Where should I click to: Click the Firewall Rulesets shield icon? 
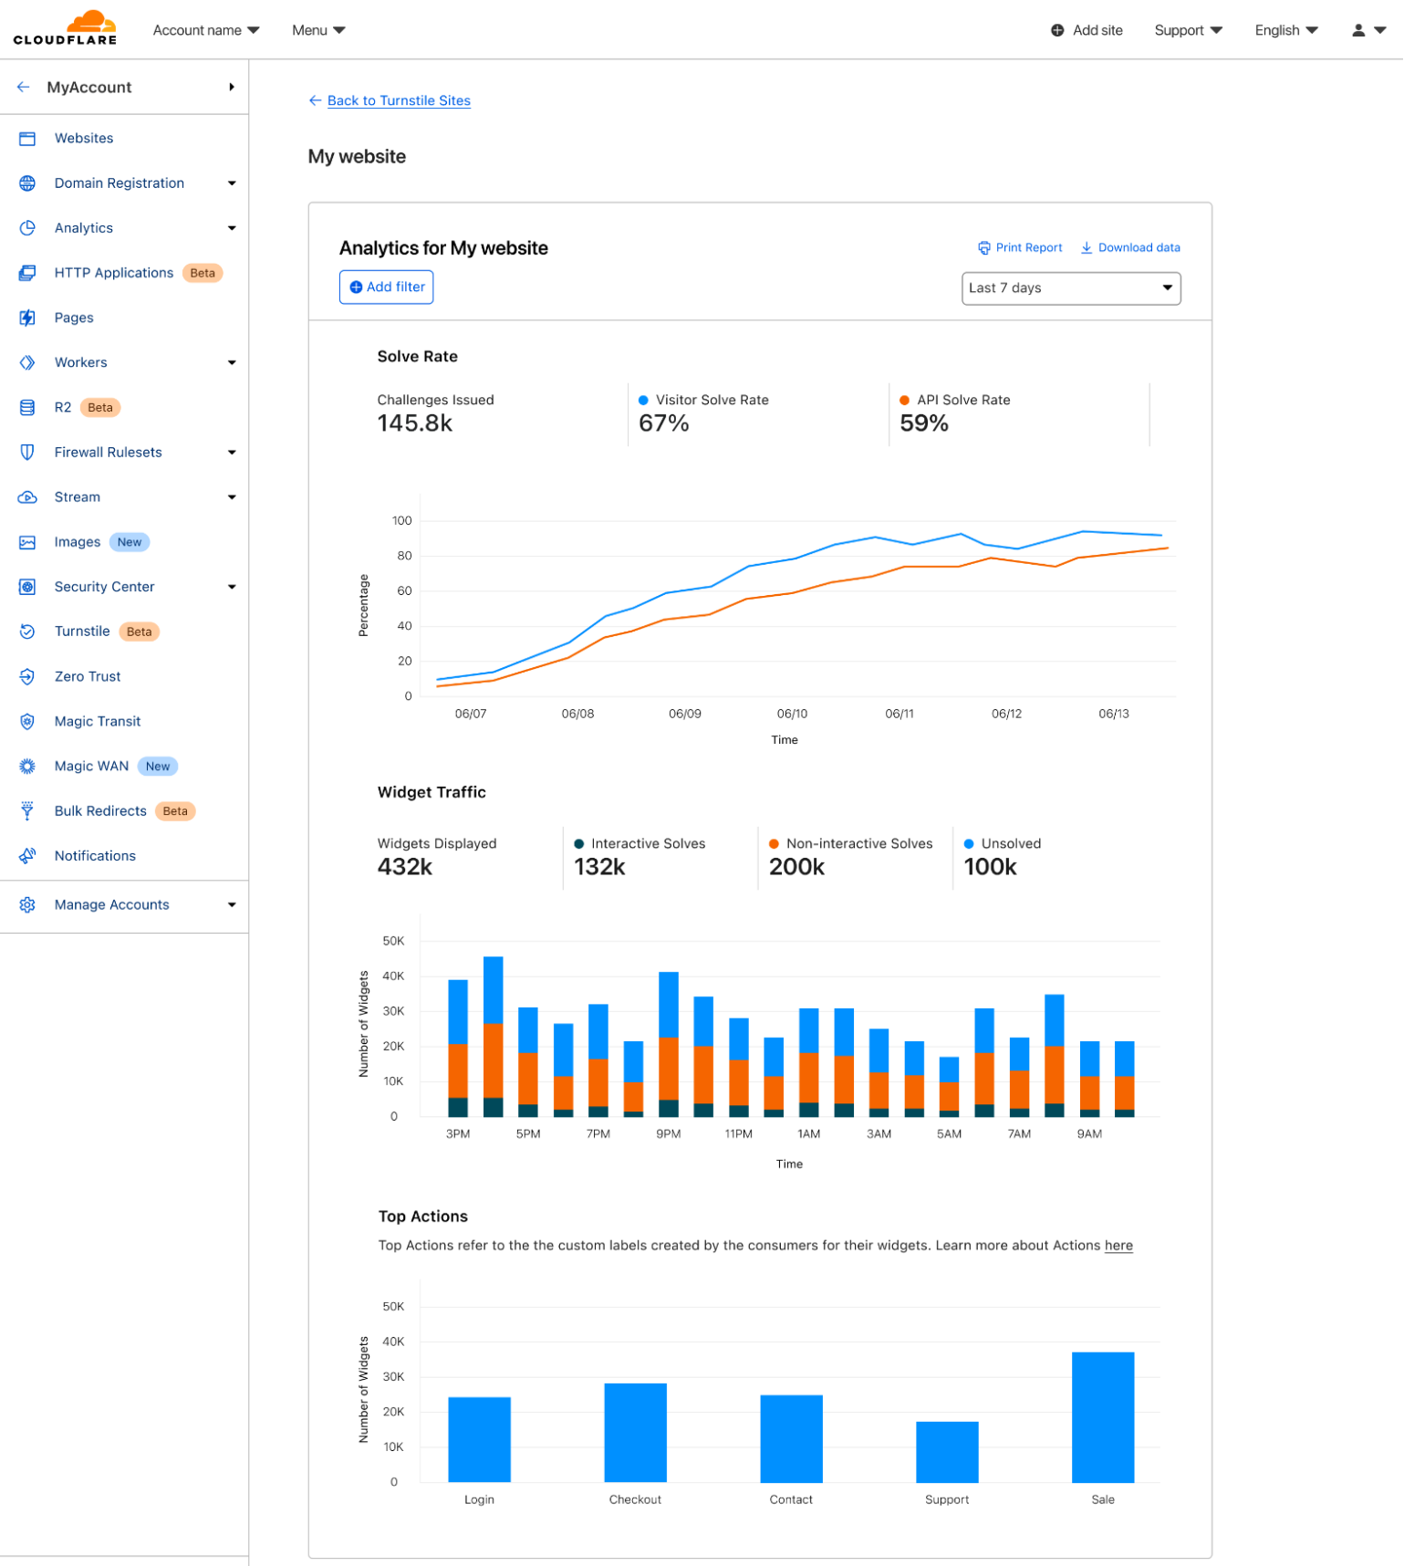click(27, 452)
